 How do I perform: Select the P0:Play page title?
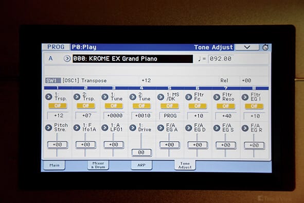pyautogui.click(x=84, y=47)
